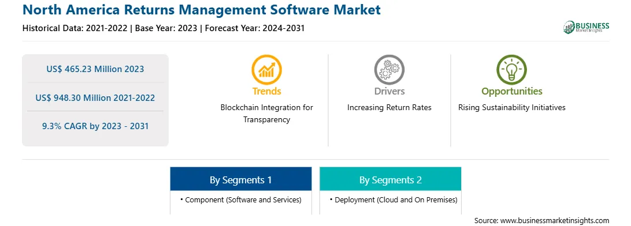Screen dimensions: 631x226
Task: Click the US$ 465.23 Million 2023 value
Action: 95,69
